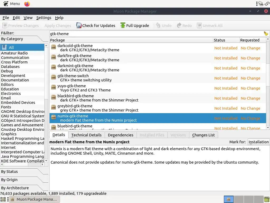Click the Undo arrow icon
The image size is (270, 203).
pyautogui.click(x=158, y=25)
